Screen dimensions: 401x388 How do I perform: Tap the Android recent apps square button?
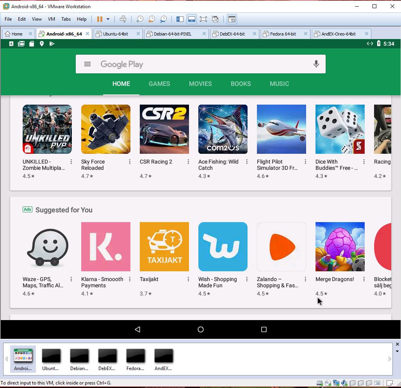[x=264, y=329]
